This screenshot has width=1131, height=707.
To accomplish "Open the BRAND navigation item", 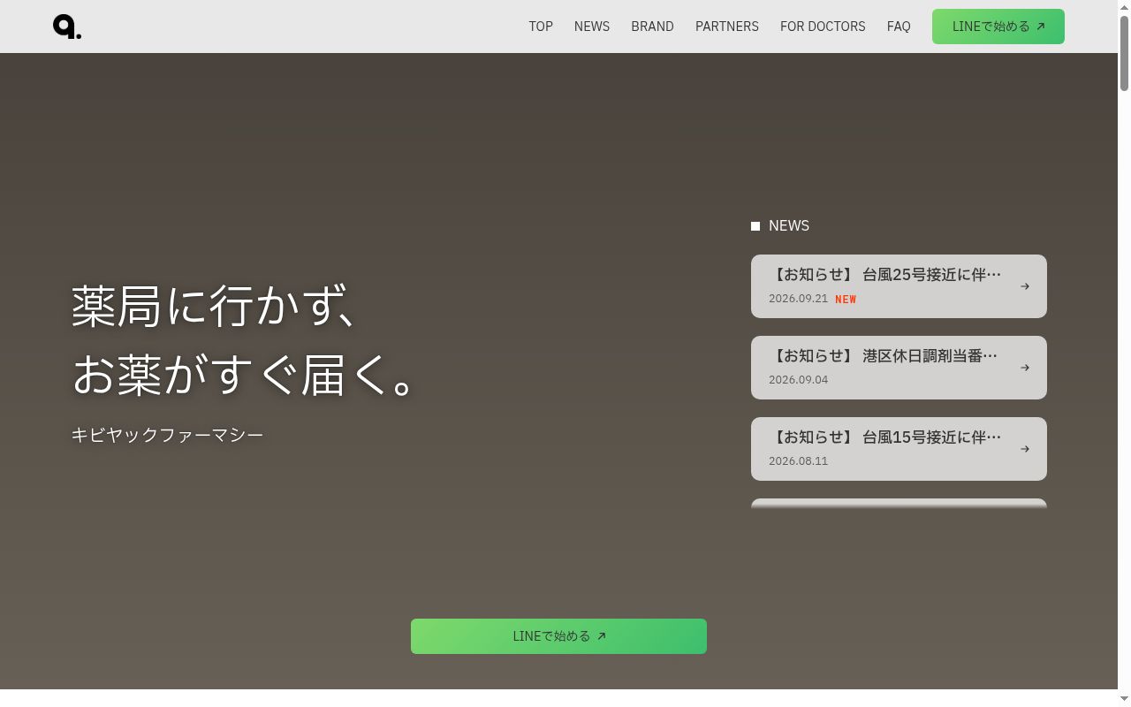I will click(x=652, y=27).
